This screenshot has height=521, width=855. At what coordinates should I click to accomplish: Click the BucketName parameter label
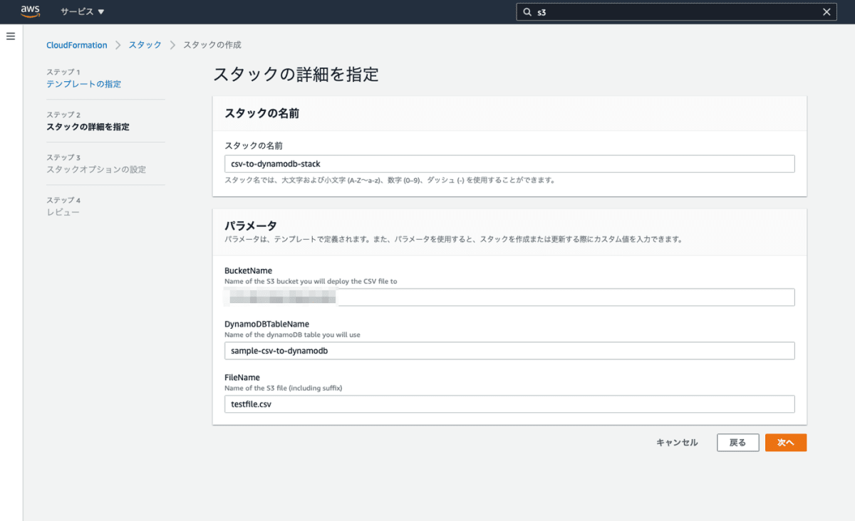[x=248, y=270]
